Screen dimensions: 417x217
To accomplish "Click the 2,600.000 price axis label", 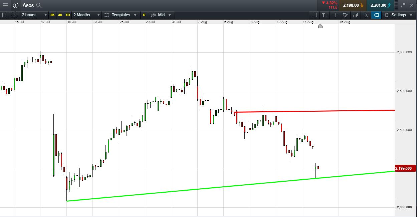I will pyautogui.click(x=404, y=91).
